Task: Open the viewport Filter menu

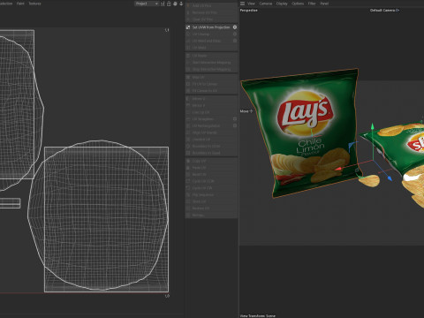Action: coord(312,4)
